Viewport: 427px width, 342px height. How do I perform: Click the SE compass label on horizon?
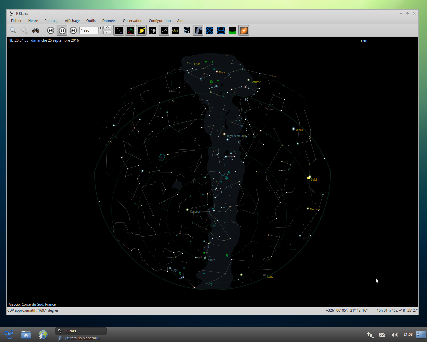(112, 142)
